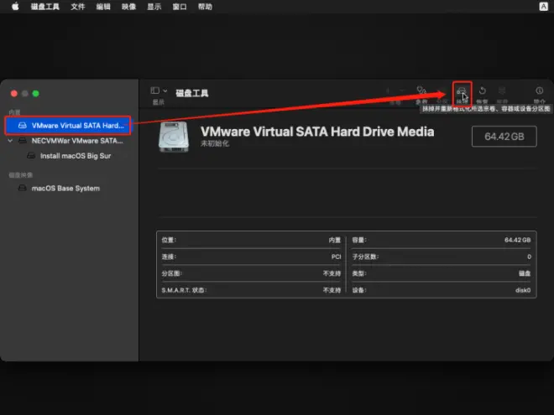Click the sidebar view (显示) icon
This screenshot has height=415, width=554.
coord(154,91)
